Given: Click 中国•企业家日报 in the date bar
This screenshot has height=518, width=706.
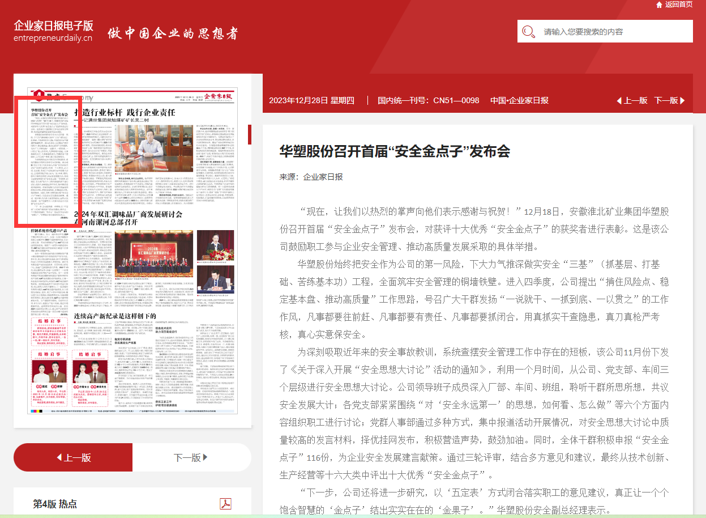Looking at the screenshot, I should click(x=519, y=100).
